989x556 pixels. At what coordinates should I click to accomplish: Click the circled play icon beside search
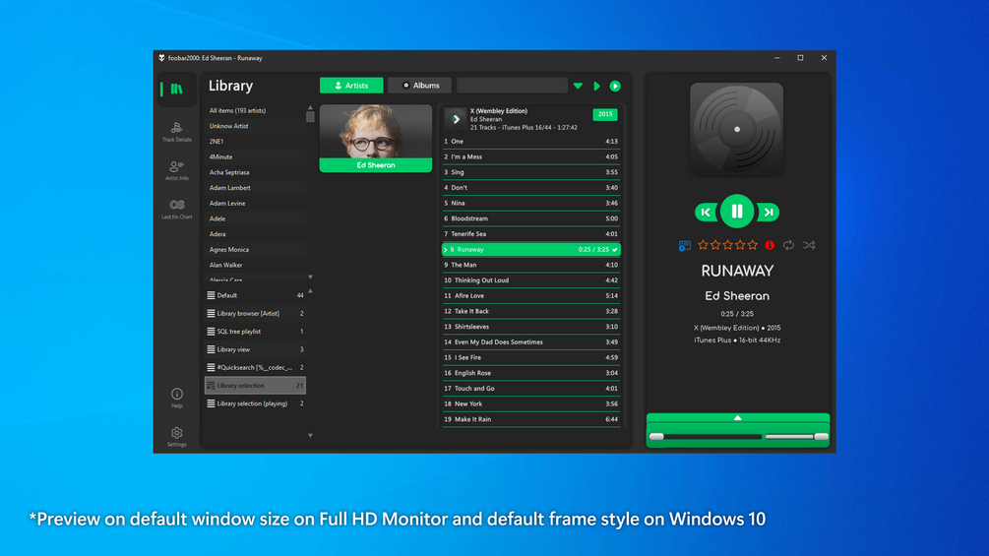coord(615,86)
